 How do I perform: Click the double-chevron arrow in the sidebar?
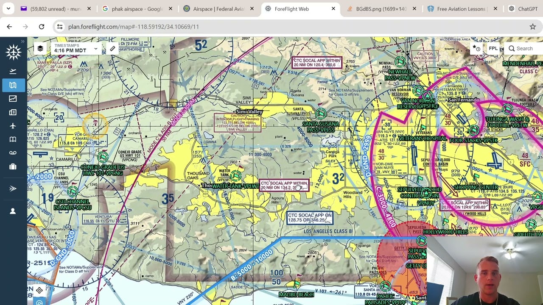click(13, 189)
